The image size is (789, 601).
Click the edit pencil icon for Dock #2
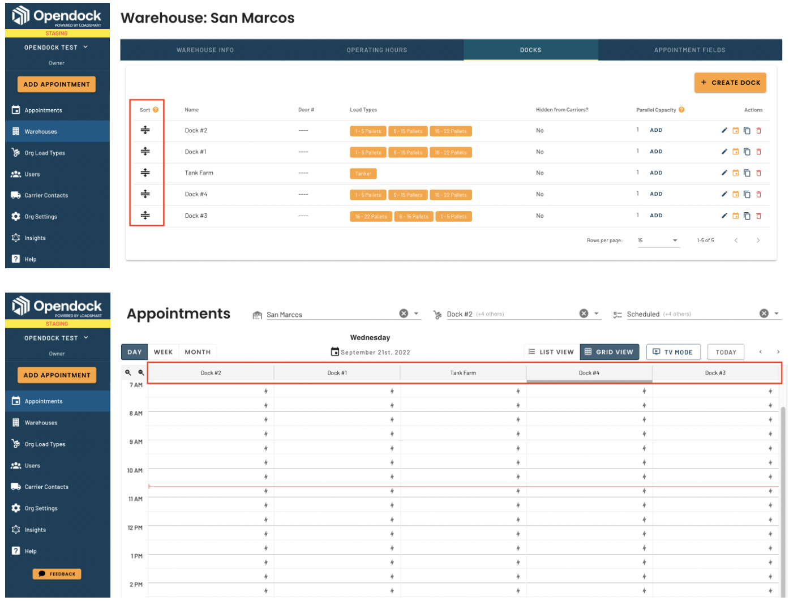(x=724, y=131)
